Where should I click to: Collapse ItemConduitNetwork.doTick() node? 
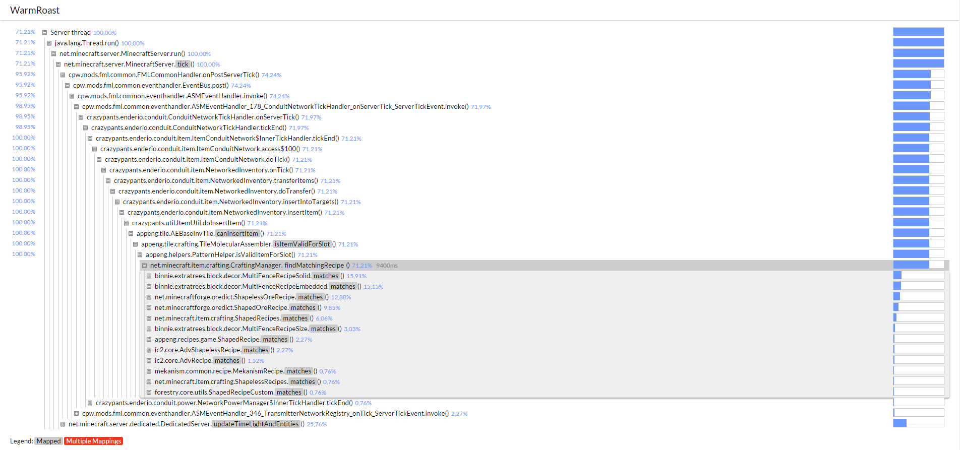pos(99,160)
